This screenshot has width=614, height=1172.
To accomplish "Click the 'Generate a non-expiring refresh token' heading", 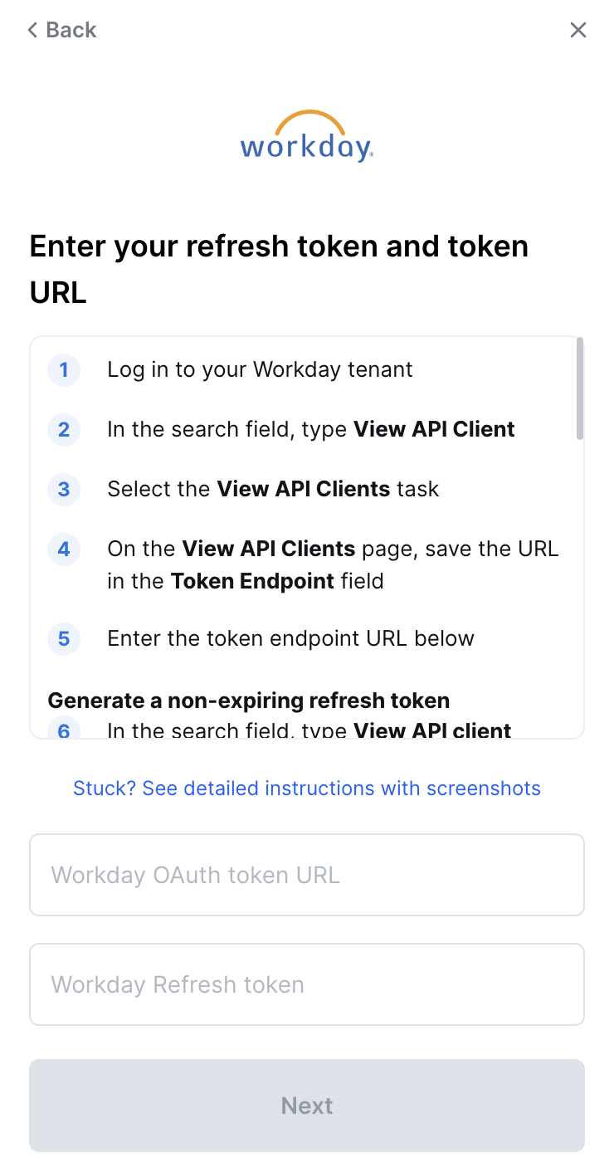I will click(249, 701).
